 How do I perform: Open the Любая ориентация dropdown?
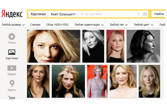pyautogui.click(x=89, y=25)
